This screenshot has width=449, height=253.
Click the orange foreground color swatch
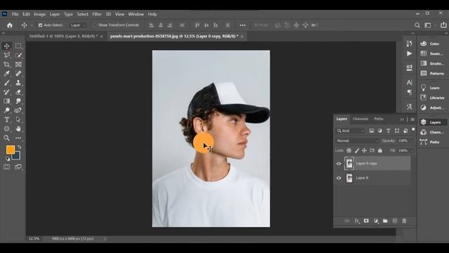[x=11, y=150]
